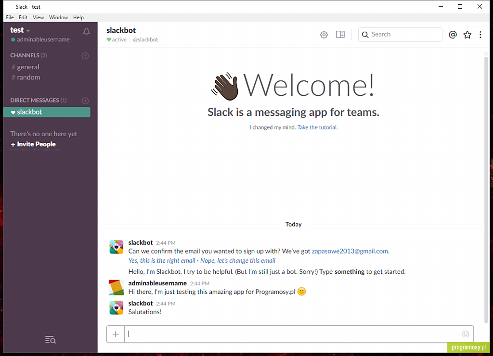Open the zapasowe2013@gmail.com email link
Image resolution: width=493 pixels, height=356 pixels.
350,251
